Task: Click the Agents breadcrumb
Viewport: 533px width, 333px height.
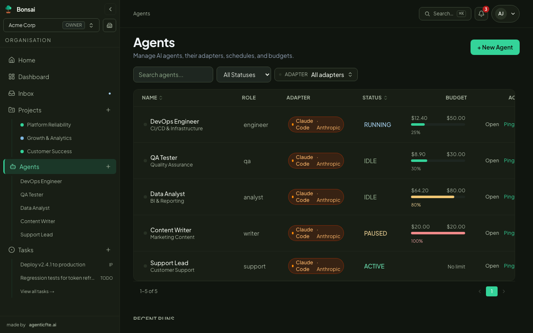Action: [142, 14]
